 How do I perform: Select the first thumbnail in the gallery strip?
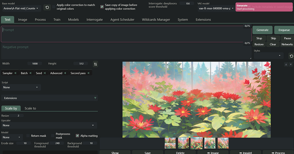[170, 143]
